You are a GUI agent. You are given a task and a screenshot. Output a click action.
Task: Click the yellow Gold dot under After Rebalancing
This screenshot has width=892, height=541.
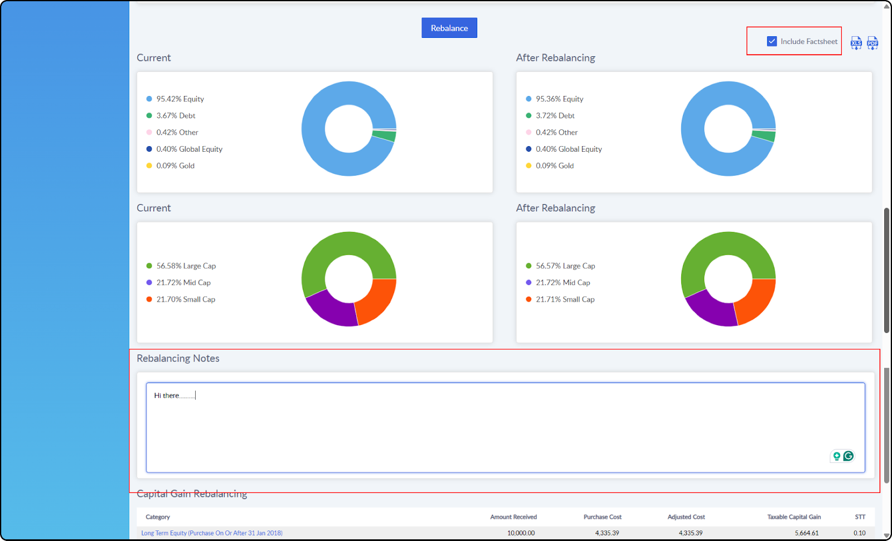[529, 166]
